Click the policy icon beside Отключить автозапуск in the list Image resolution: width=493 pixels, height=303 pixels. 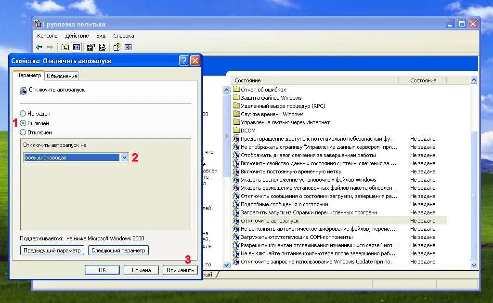[x=236, y=220]
